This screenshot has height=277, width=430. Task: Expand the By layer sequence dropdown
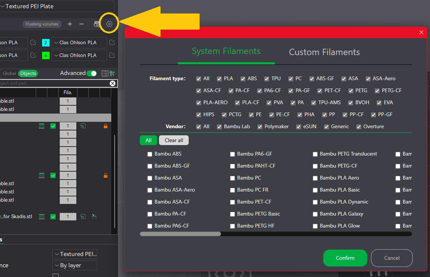tap(75, 265)
